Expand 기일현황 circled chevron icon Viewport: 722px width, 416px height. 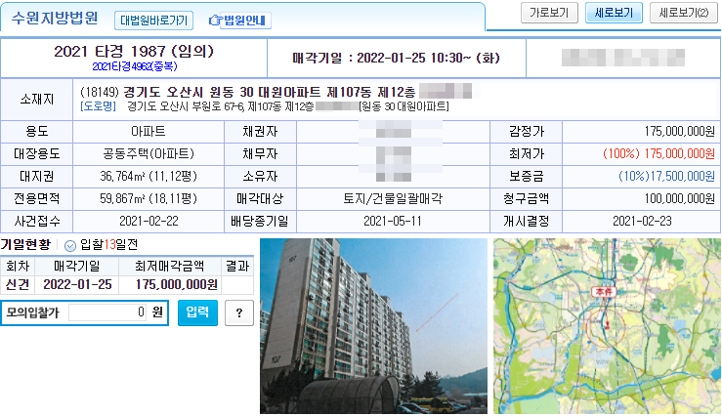click(x=70, y=246)
